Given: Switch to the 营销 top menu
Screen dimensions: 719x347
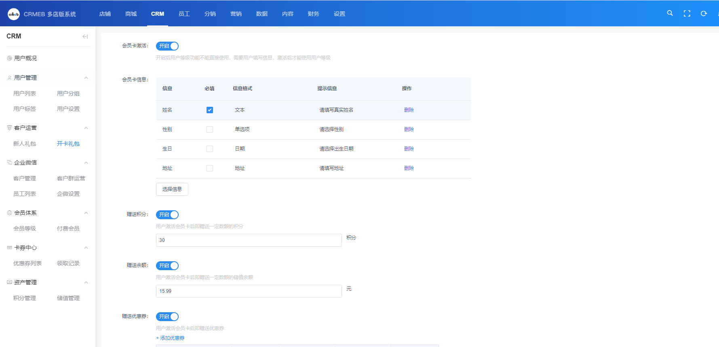Looking at the screenshot, I should tap(236, 14).
